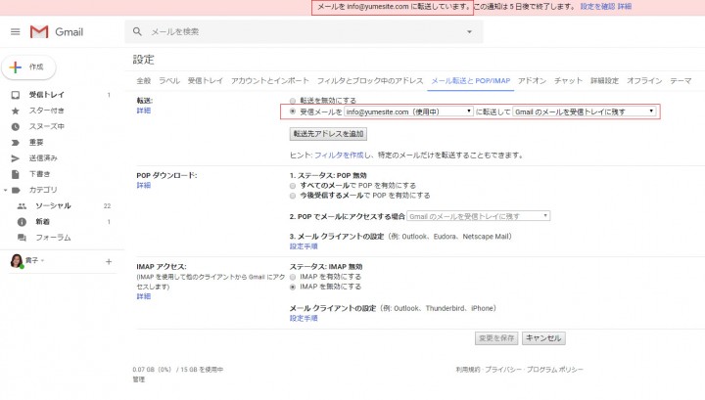Open the 送信済み sent folder icon
The image size is (705, 400).
[16, 158]
